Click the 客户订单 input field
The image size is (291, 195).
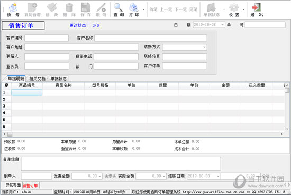[x=185, y=66]
